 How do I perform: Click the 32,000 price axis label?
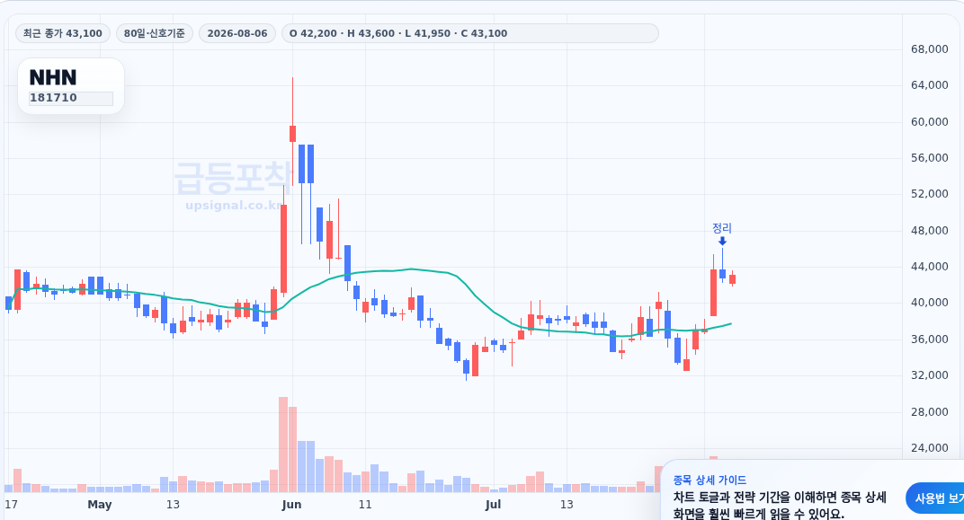coord(930,375)
